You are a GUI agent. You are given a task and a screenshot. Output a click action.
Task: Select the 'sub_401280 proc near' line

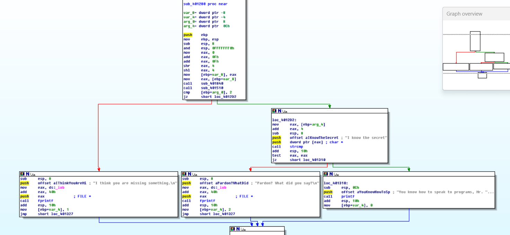[x=205, y=4]
